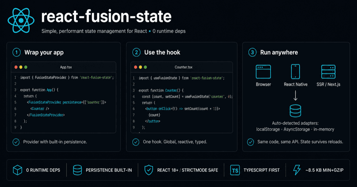Viewport: 357px width, 187px height.
Task: Click the '0 runtime deps' subtitle text
Action: point(169,31)
